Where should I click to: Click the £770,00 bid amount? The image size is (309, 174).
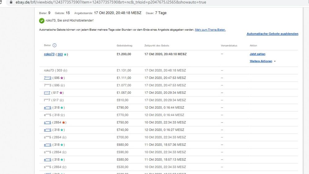(x=122, y=115)
